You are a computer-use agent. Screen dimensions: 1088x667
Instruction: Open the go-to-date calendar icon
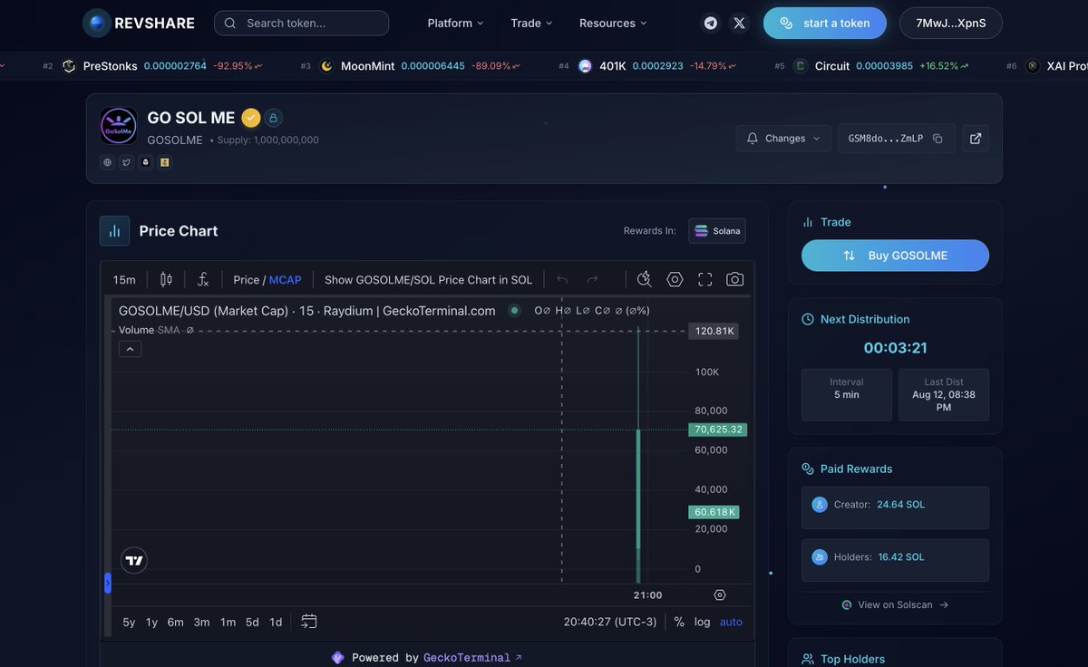coord(309,622)
